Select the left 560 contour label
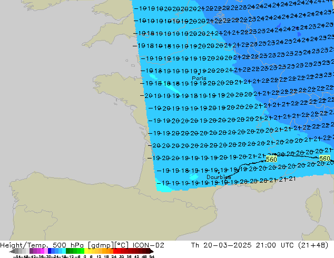 pos(271,159)
